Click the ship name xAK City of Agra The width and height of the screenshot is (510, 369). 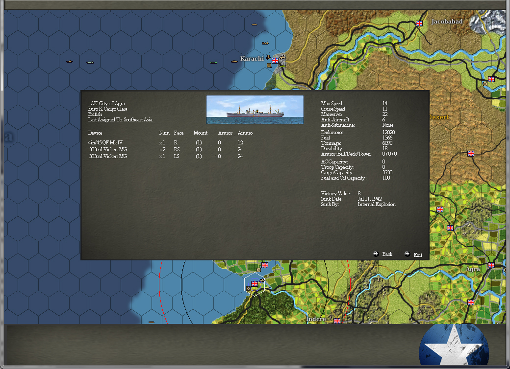(x=106, y=104)
